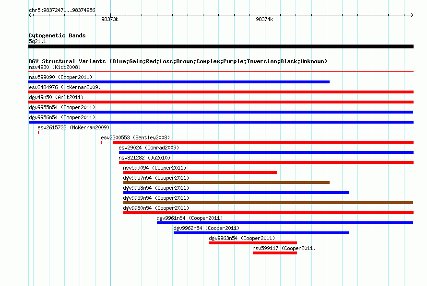
Task: Click nsv599094 (Cooper2011) label
Action: [154, 168]
